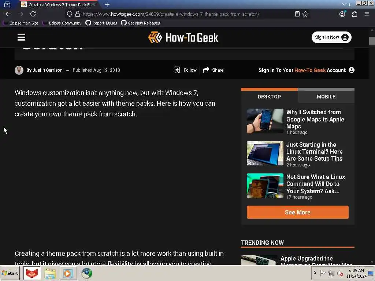Screen dimensions: 375x281
Task: Toggle reader view icon in the address bar
Action: (x=297, y=14)
